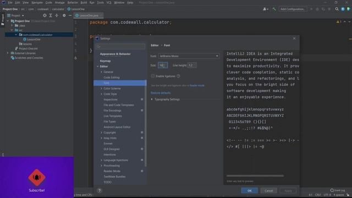
Task: Click the Add Configuration button
Action: (293, 9)
